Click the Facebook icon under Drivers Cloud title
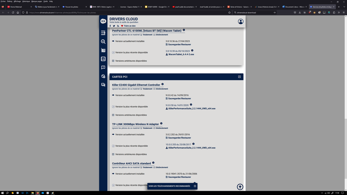This screenshot has width=347, height=195. click(x=110, y=26)
